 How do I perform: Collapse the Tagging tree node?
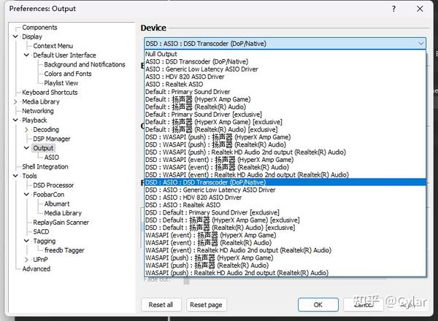pyautogui.click(x=26, y=241)
